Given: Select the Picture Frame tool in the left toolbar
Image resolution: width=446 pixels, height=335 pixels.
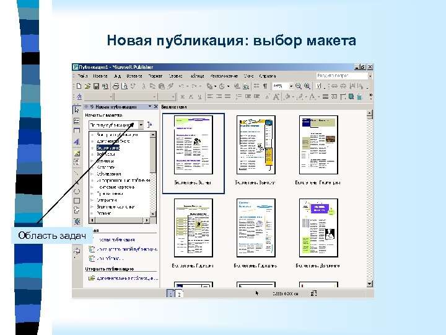Looking at the screenshot, I should (77, 153).
